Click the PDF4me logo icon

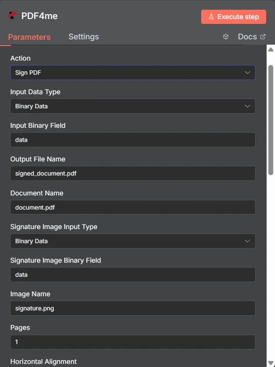tap(12, 15)
